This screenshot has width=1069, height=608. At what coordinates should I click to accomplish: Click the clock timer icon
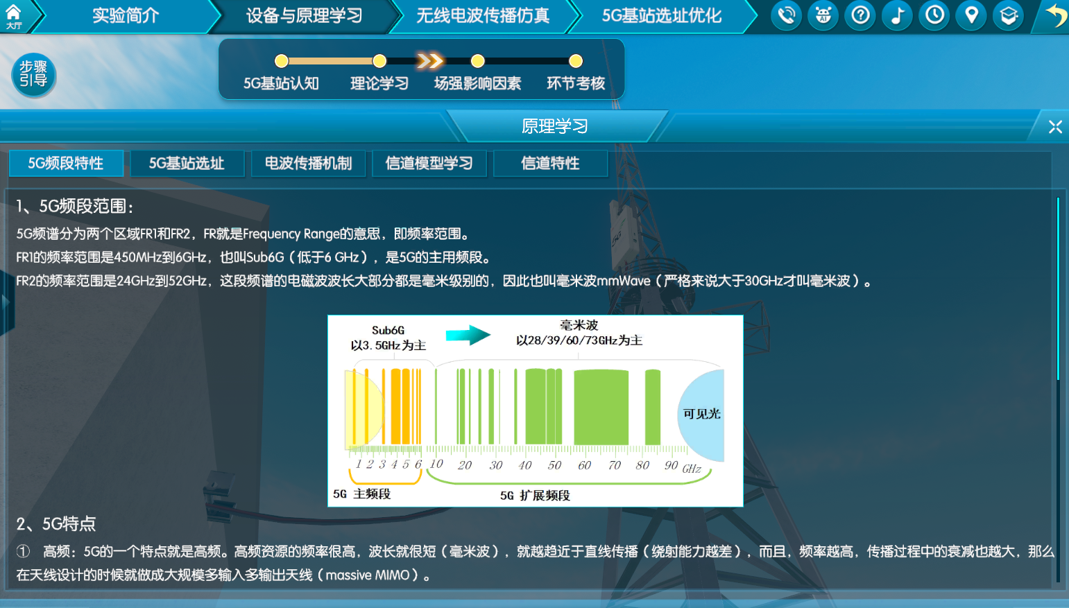point(934,15)
